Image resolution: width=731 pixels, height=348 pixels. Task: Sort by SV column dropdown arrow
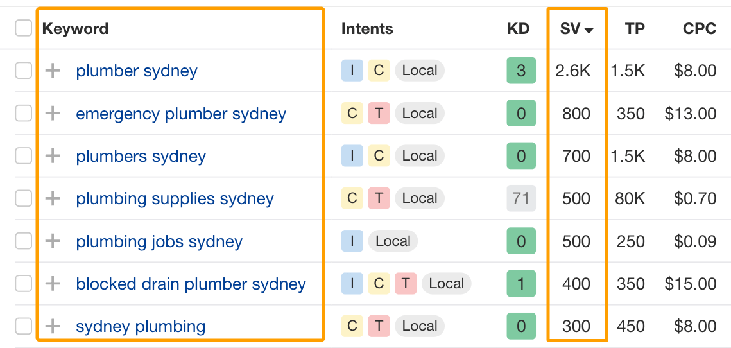589,30
